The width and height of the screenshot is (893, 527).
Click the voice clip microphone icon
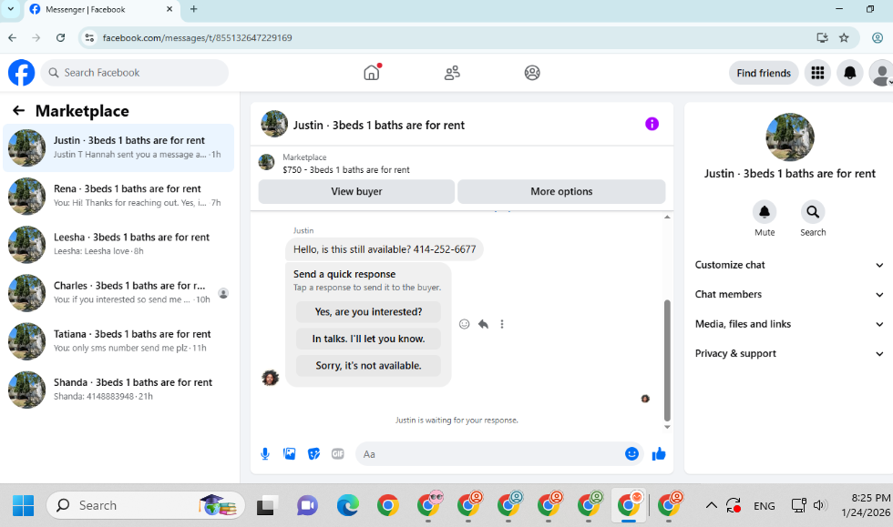pos(265,453)
